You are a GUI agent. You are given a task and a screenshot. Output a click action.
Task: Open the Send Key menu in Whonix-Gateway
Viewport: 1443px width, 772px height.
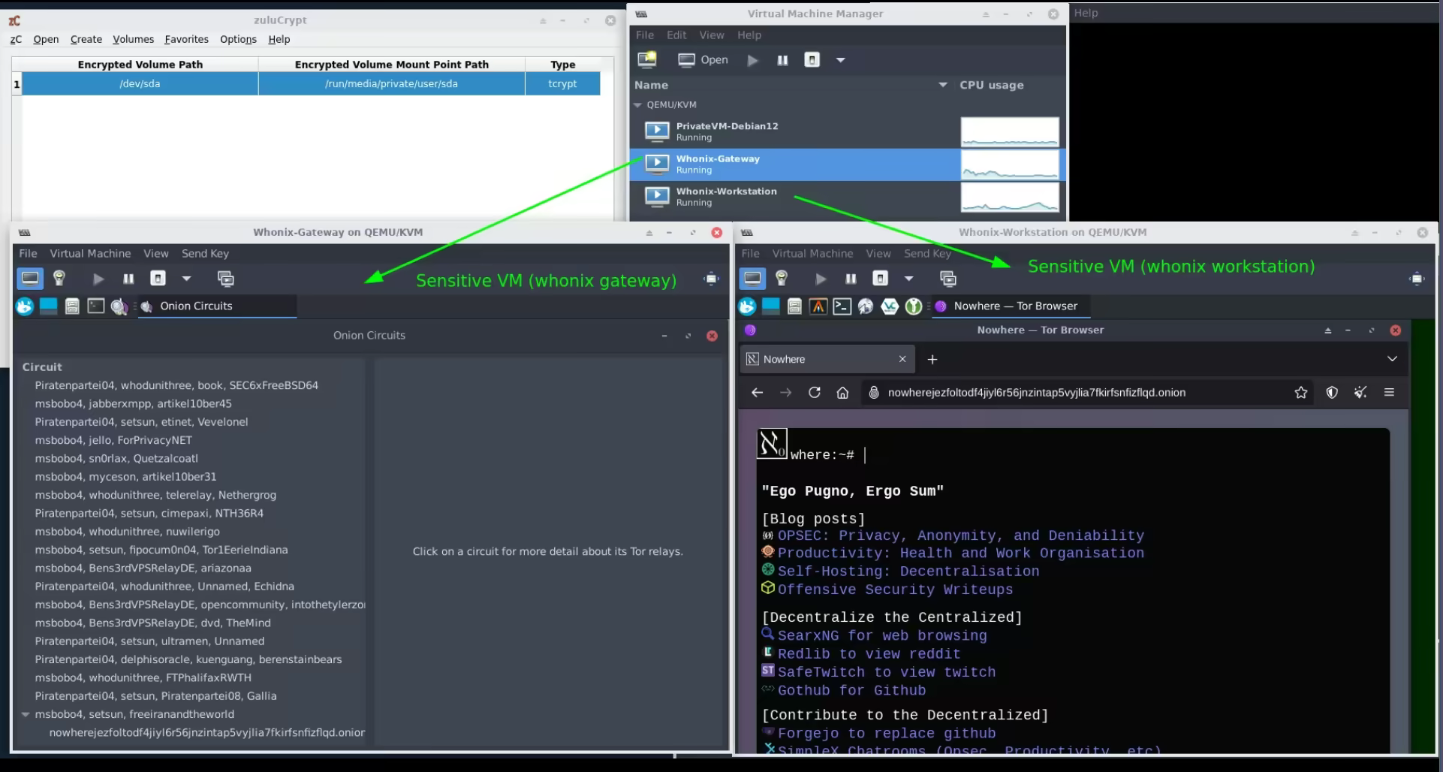205,254
